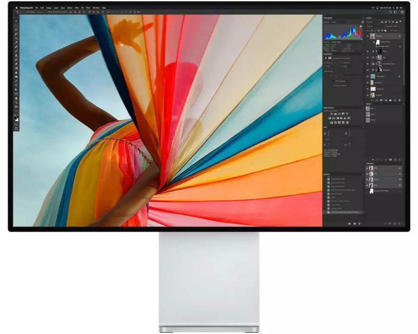The width and height of the screenshot is (418, 334).
Task: Open the Layers filter kind dropdown
Action: tap(372, 22)
